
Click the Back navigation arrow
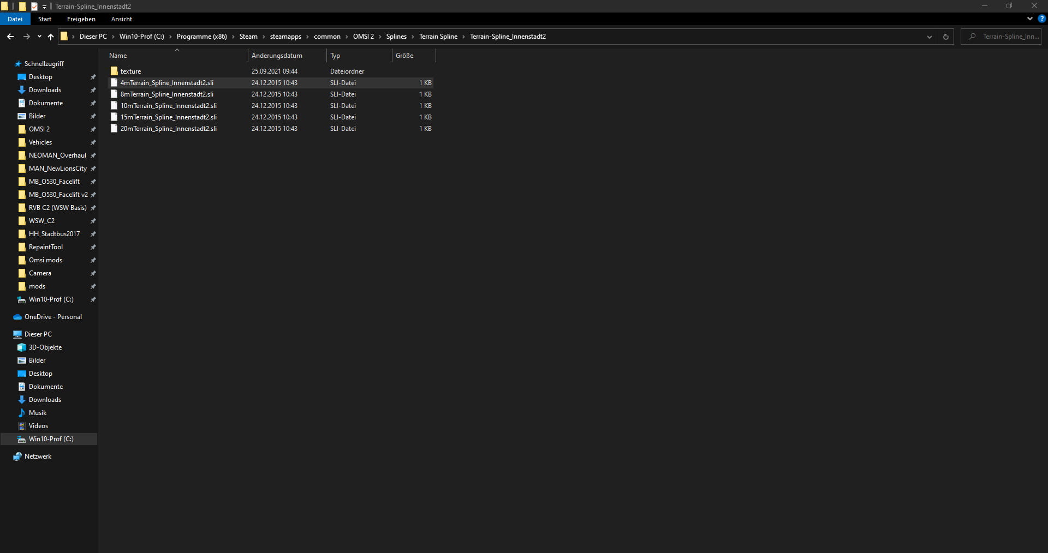click(10, 37)
